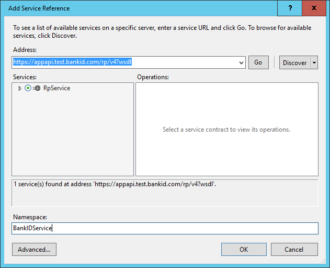Viewport: 330px width, 268px height.
Task: Click the Add Service Reference title bar
Action: coord(131,8)
